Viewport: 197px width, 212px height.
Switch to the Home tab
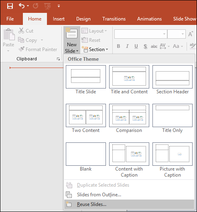click(x=35, y=19)
